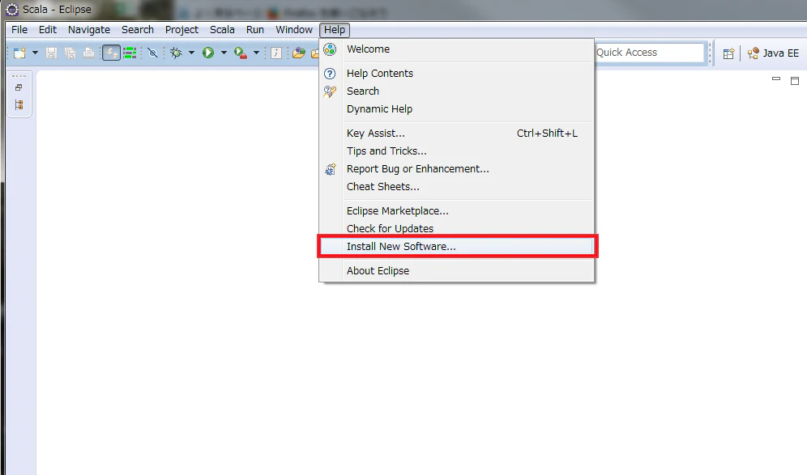The width and height of the screenshot is (807, 475).
Task: Toggle the highlighted arrows toolbar button
Action: coord(111,53)
